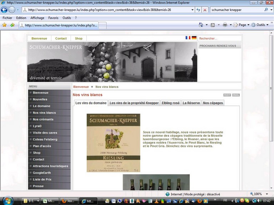This screenshot has height=205, width=274.
Task: Switch site language with the German flag
Action: pos(194,38)
